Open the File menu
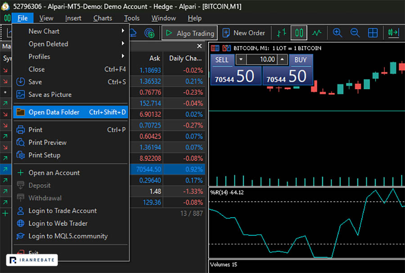Viewport: 405px width, 273px height. 22,18
